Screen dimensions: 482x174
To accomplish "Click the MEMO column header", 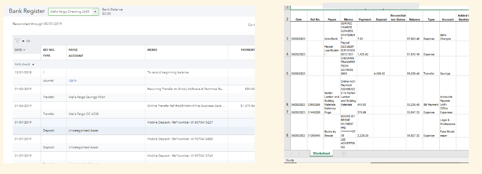I will [152, 50].
